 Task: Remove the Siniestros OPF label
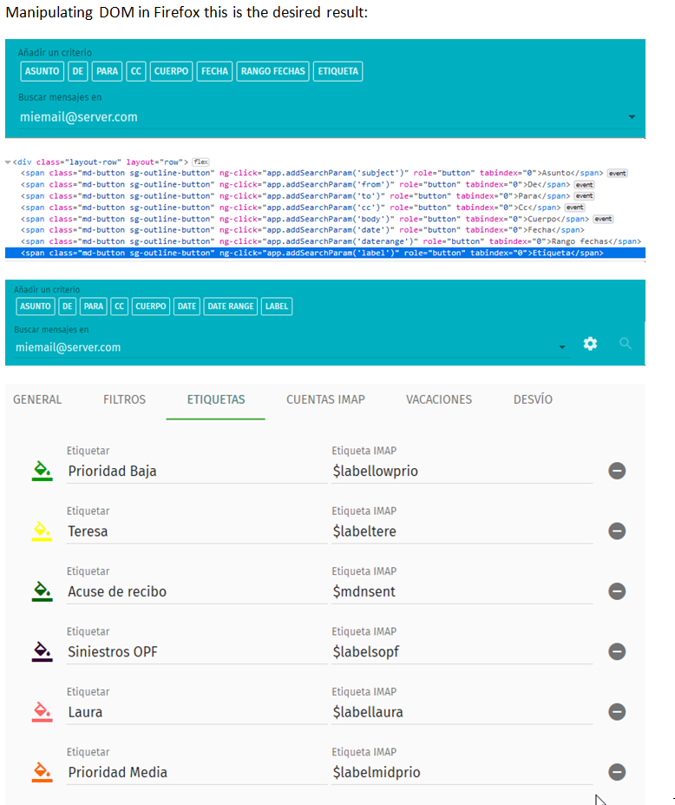point(617,651)
